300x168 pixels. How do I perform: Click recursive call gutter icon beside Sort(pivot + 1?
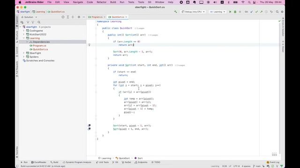(x=89, y=129)
